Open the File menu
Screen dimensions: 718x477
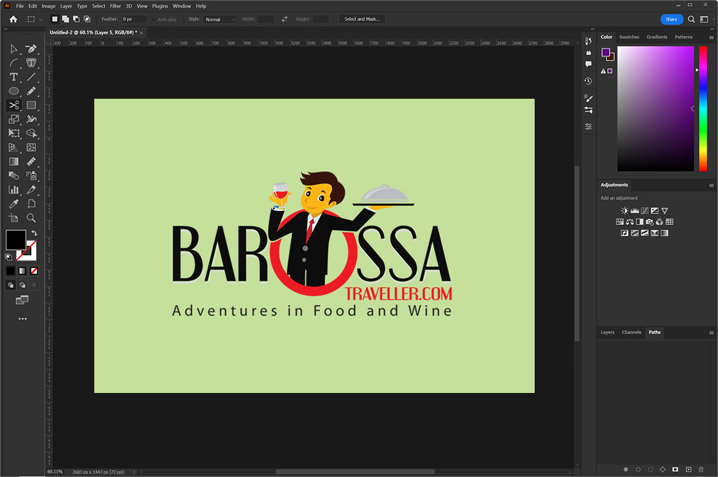20,6
